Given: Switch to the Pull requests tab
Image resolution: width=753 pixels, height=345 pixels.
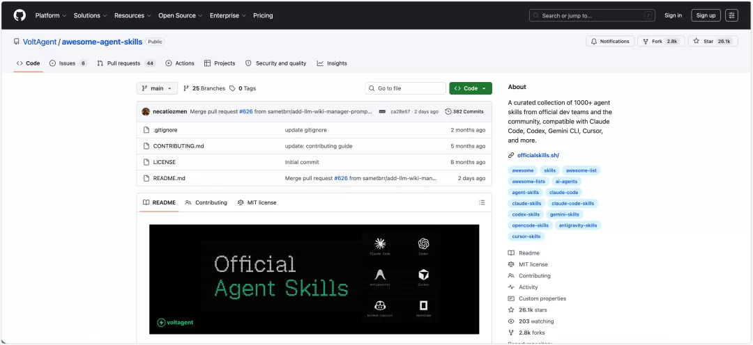Looking at the screenshot, I should (x=126, y=63).
